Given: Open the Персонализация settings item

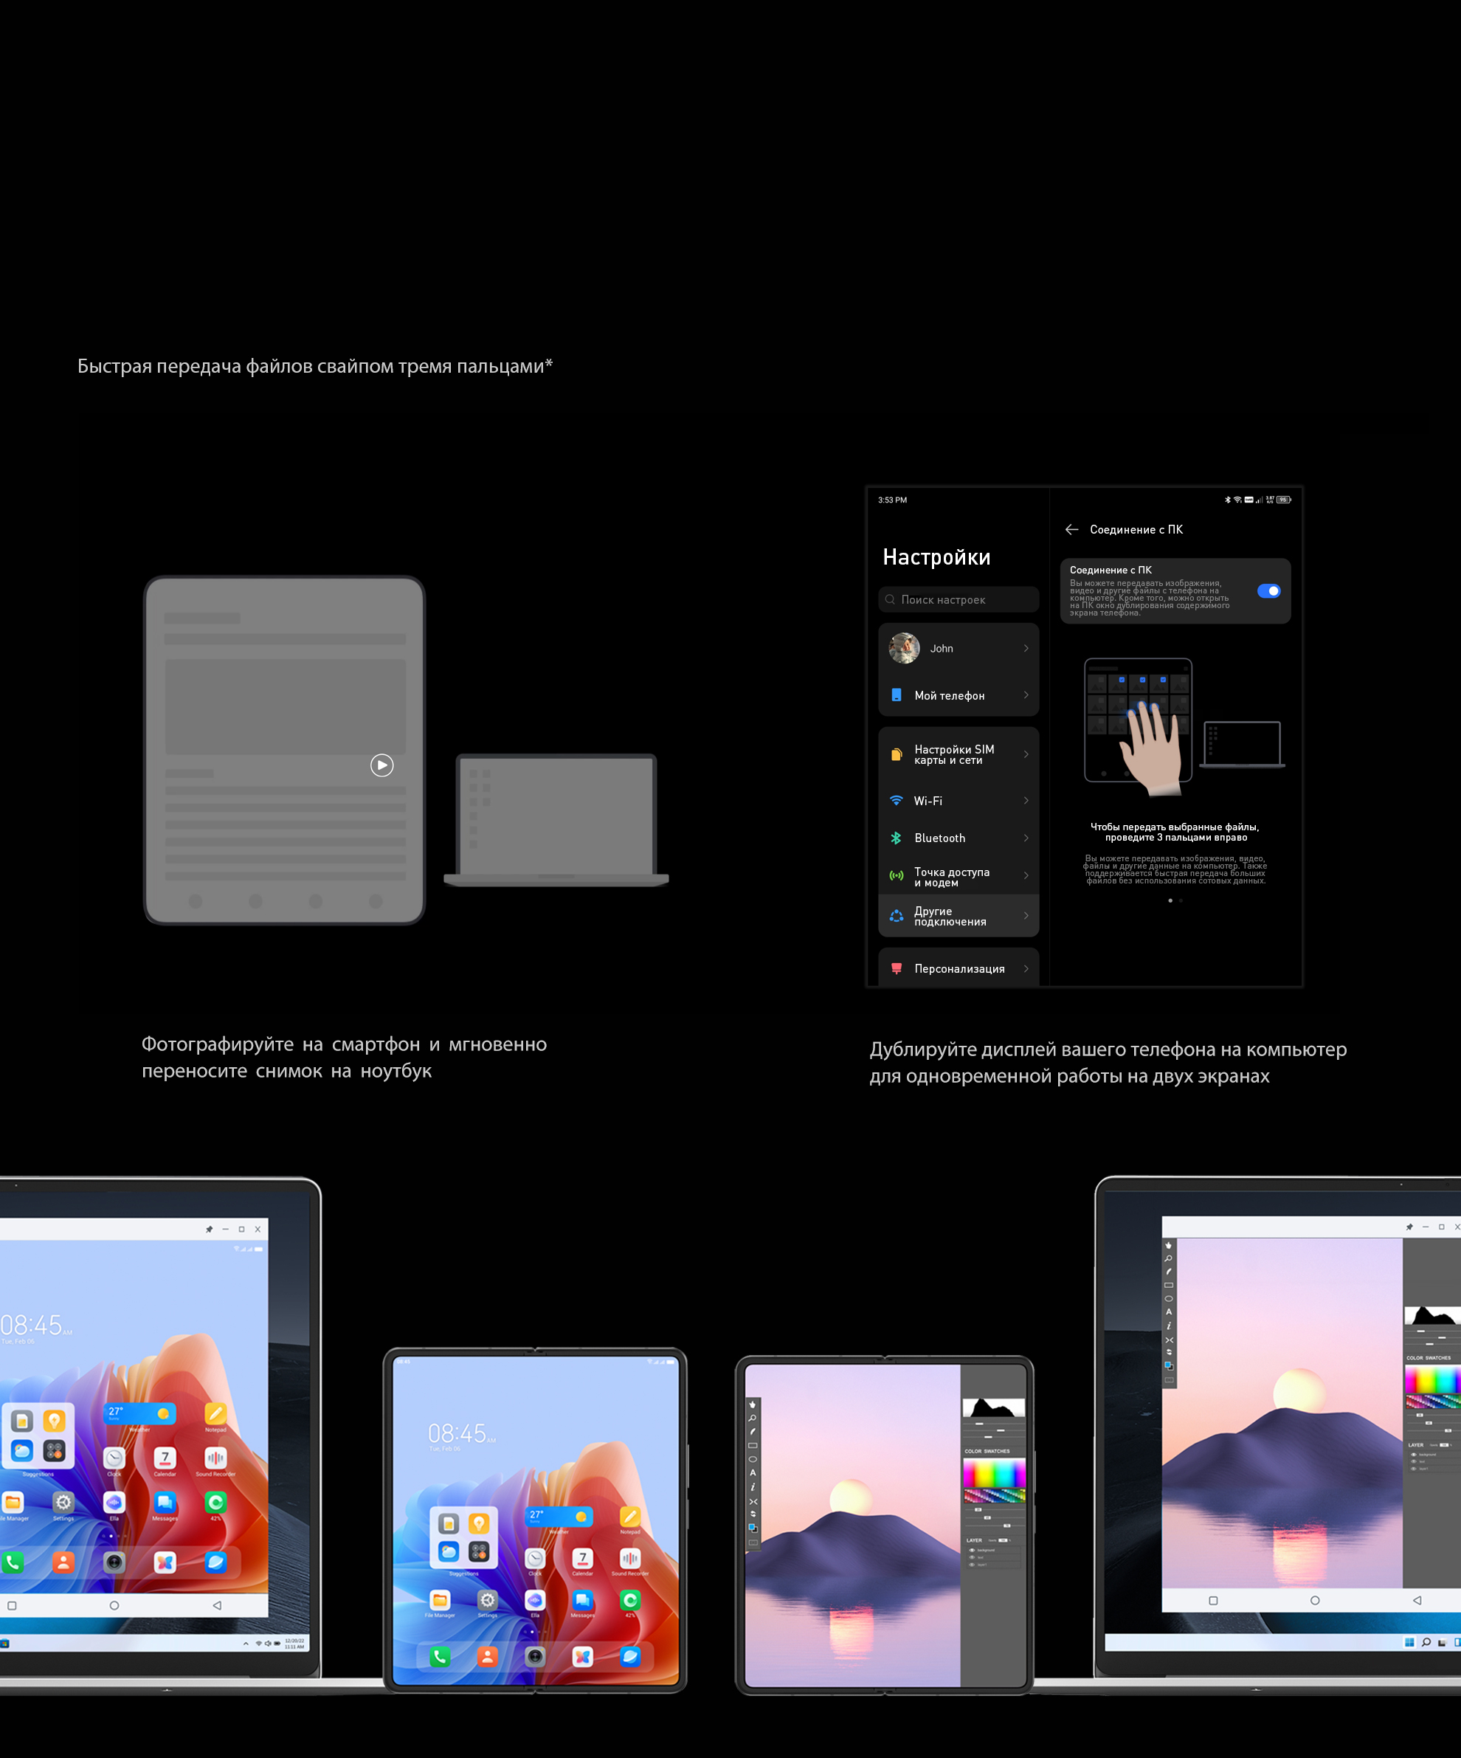Looking at the screenshot, I should [x=959, y=968].
